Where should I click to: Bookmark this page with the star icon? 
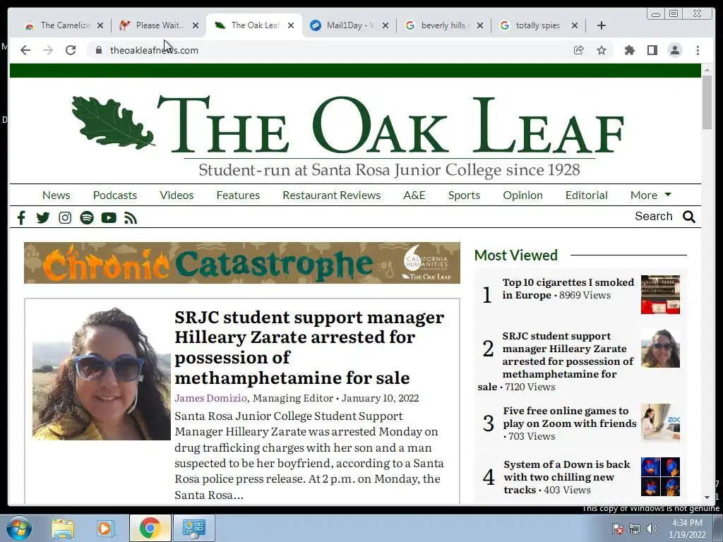click(x=602, y=50)
